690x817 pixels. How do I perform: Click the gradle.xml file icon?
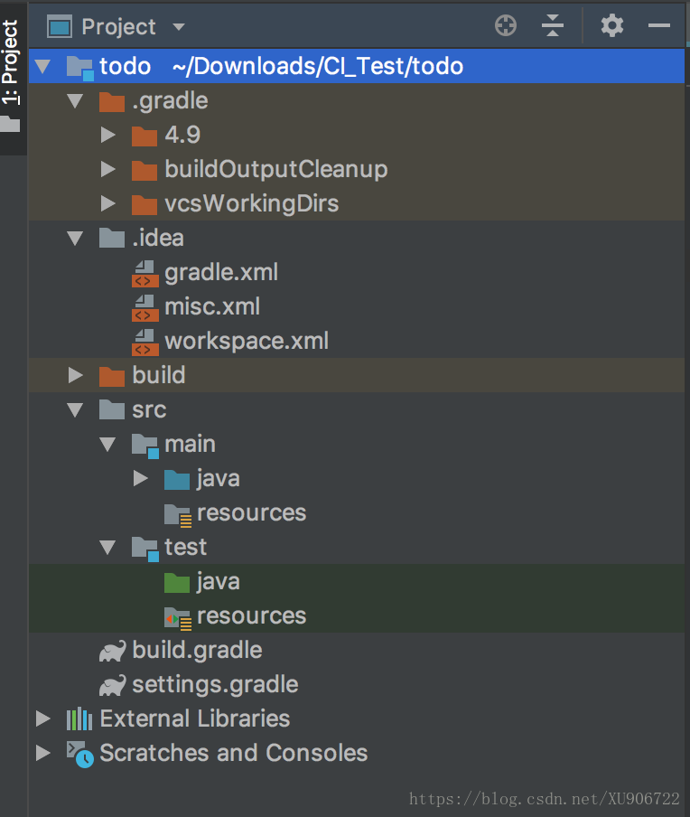[145, 274]
